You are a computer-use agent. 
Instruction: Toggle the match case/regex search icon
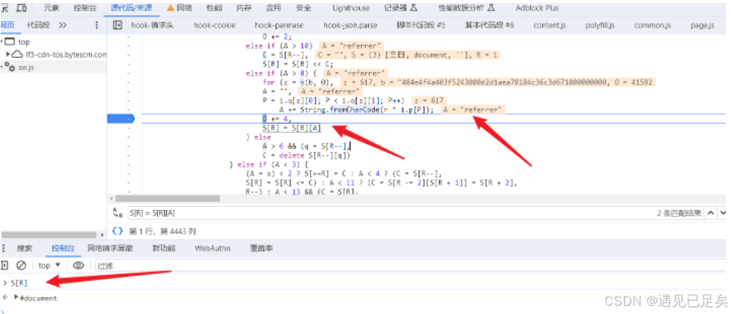coord(117,213)
